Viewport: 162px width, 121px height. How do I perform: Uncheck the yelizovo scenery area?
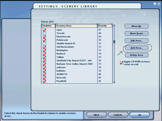coord(45,67)
